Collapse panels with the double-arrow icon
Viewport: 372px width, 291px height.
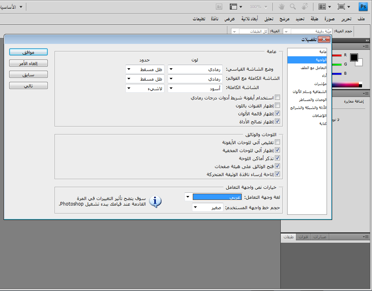pyautogui.click(x=368, y=40)
